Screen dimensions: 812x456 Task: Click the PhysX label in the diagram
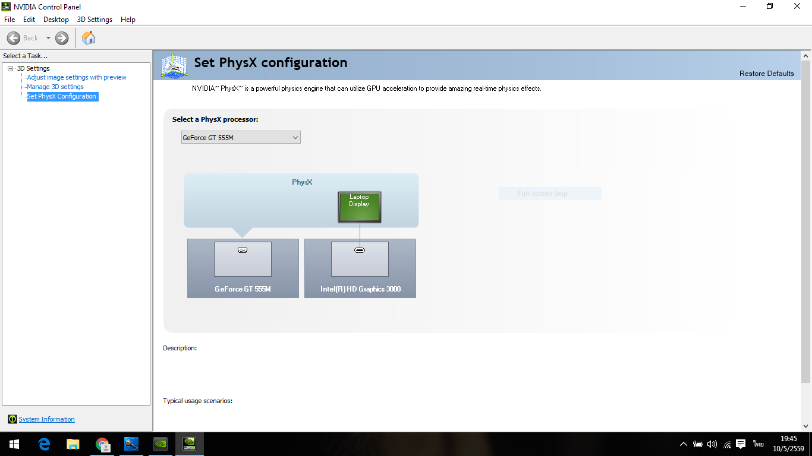click(302, 182)
